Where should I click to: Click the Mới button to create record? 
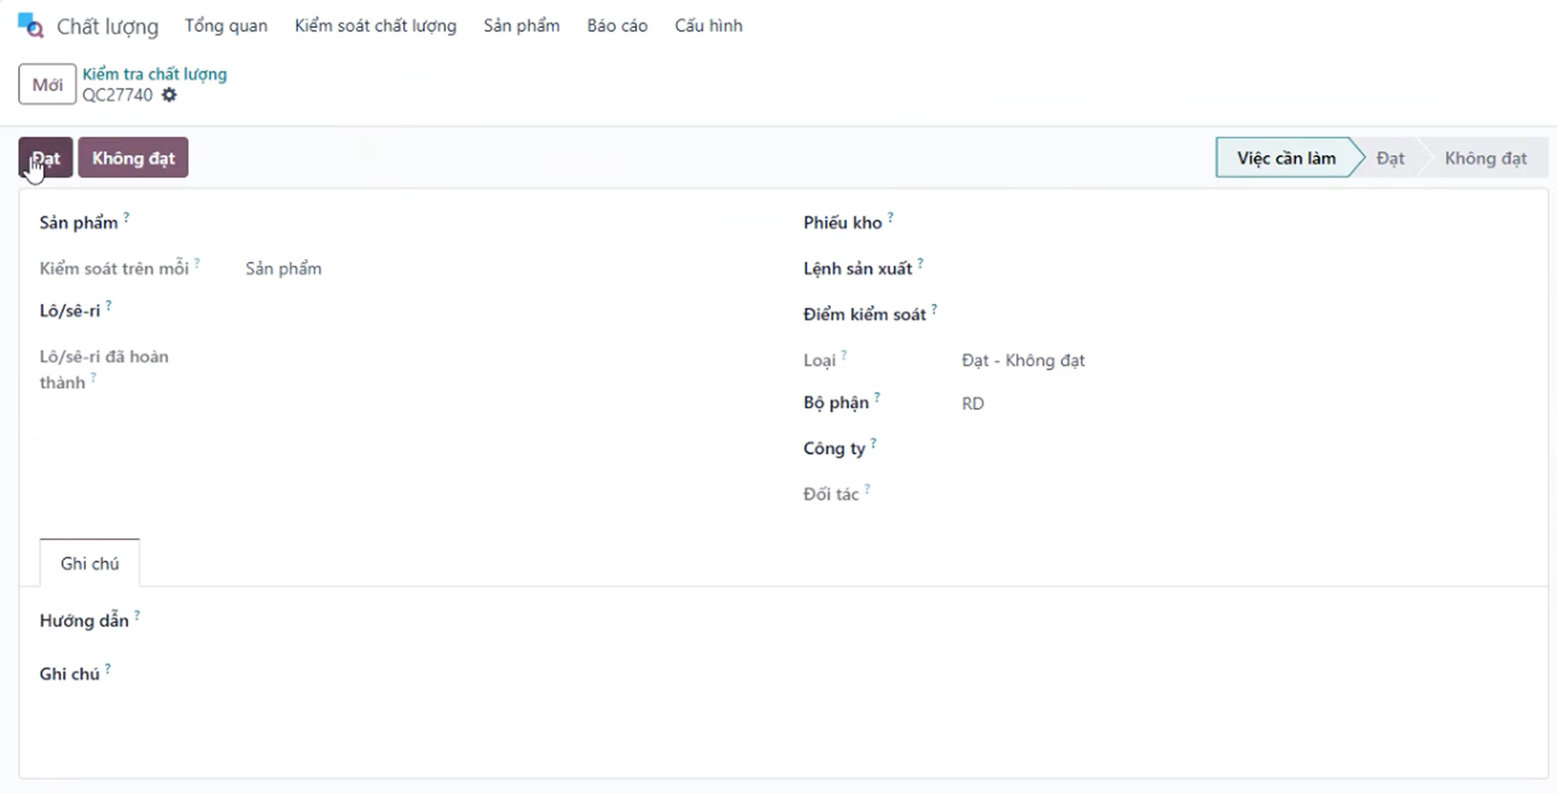pos(47,84)
